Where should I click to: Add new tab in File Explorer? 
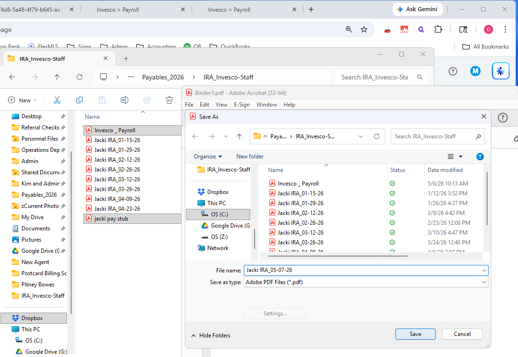tap(126, 59)
